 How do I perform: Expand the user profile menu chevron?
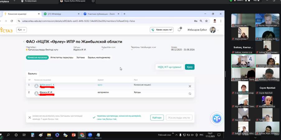tap(218, 30)
